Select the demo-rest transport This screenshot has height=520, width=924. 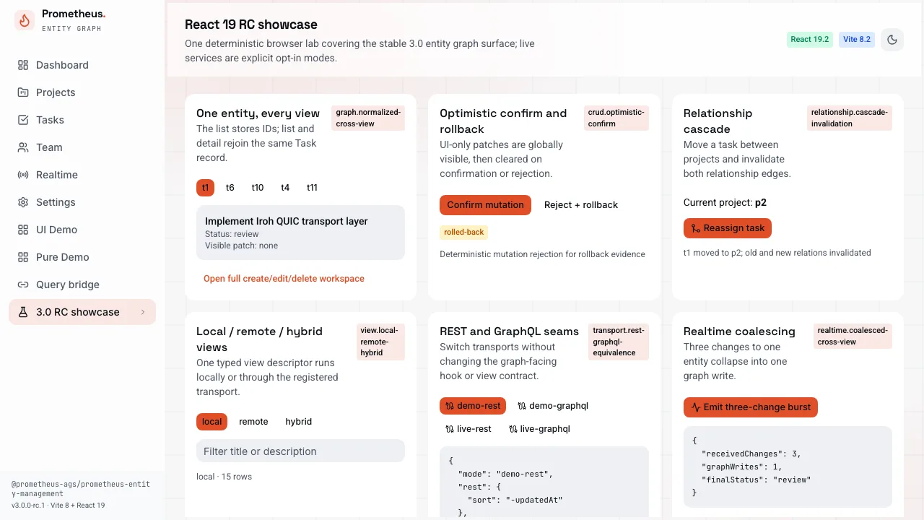[473, 406]
